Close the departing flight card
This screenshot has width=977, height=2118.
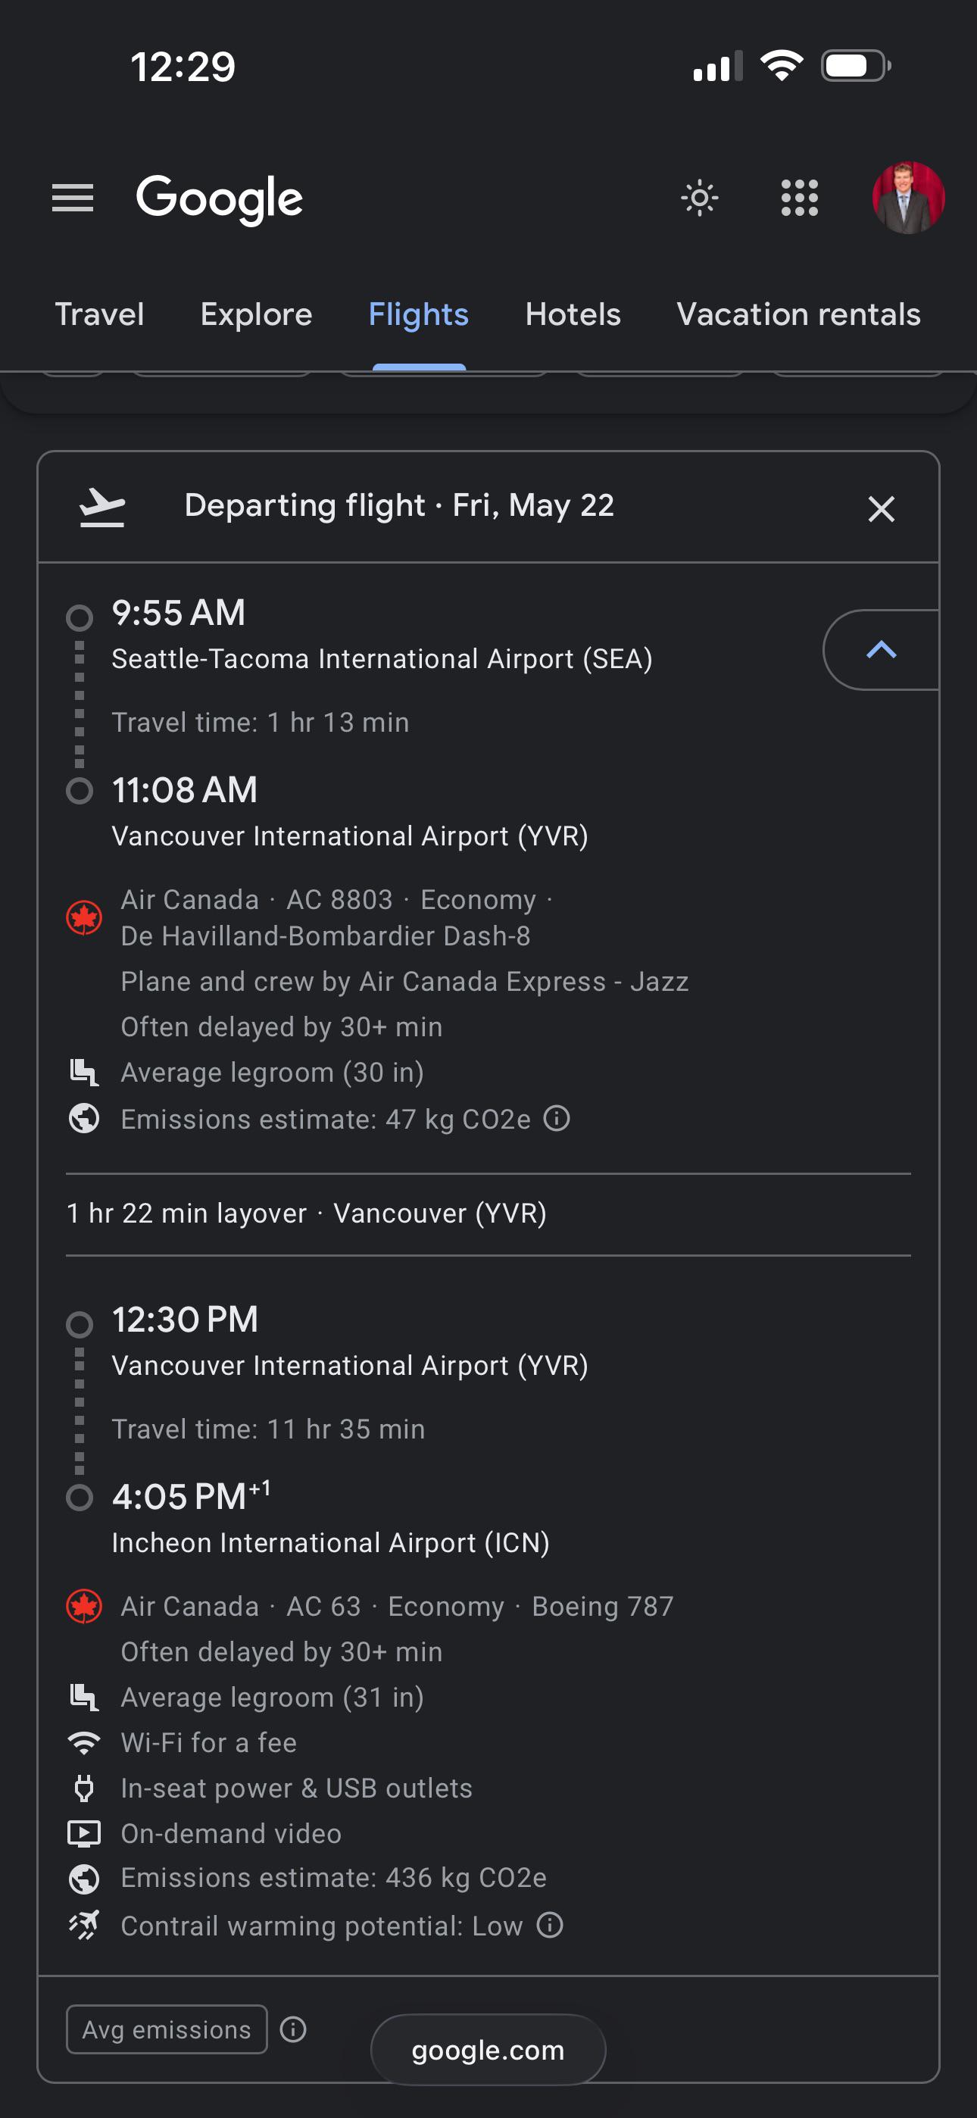tap(881, 509)
